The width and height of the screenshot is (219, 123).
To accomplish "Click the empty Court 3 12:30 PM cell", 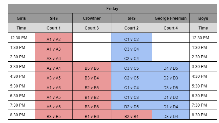I will [92, 38].
